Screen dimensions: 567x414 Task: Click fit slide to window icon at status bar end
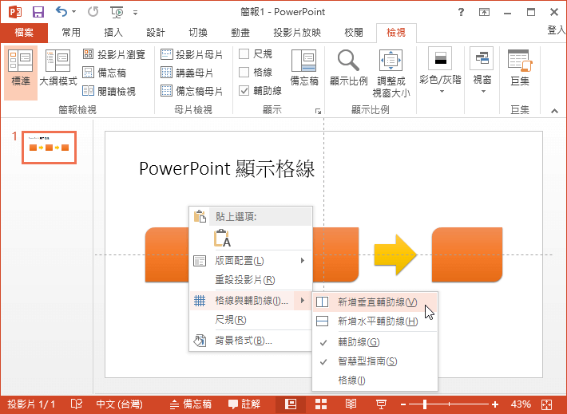click(x=546, y=404)
